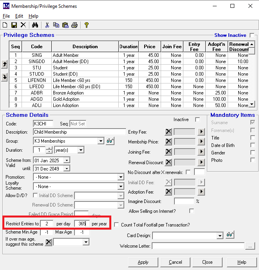
Task: Click the Print icon in the toolbar
Action: [74, 25]
